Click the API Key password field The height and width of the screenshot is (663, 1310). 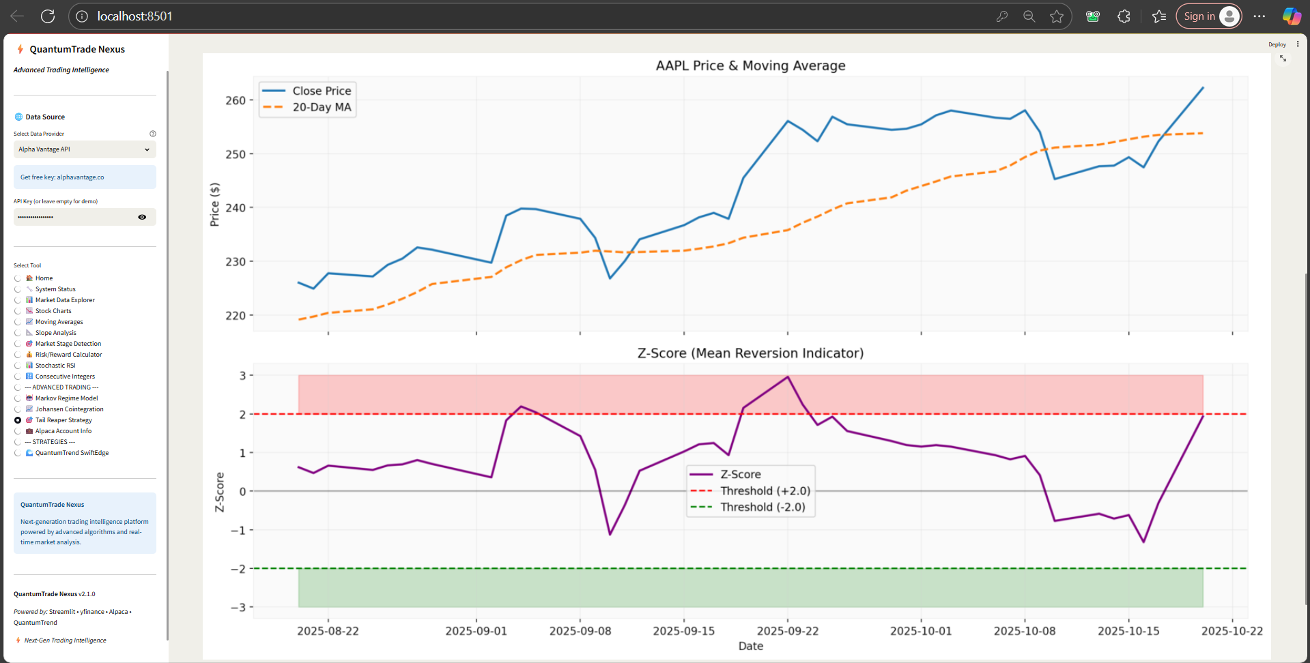tap(74, 217)
